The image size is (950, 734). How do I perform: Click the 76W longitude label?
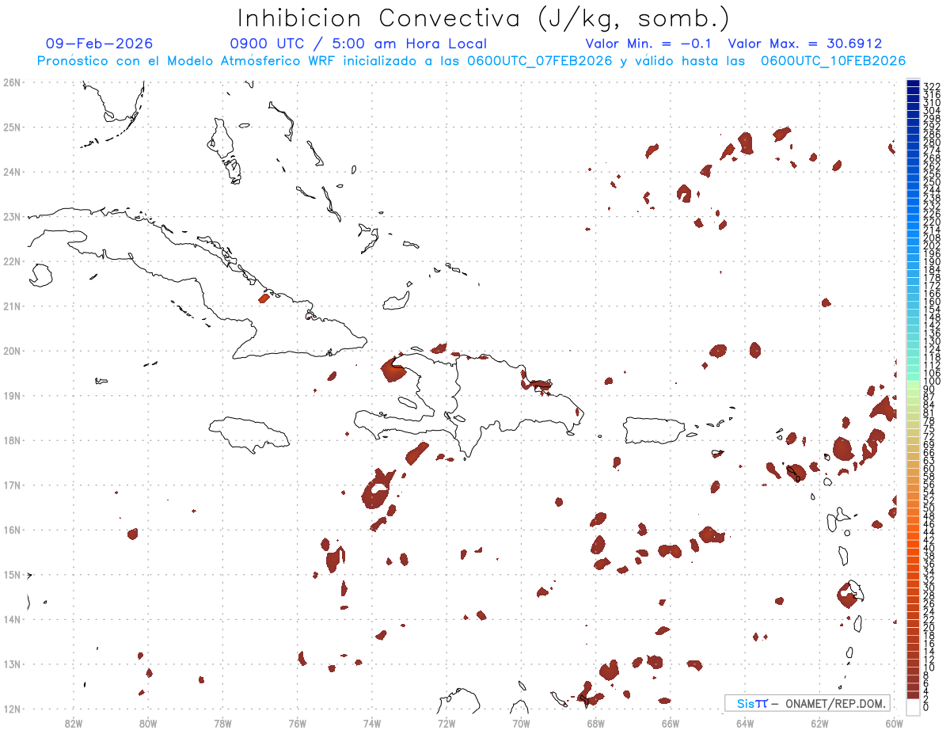pyautogui.click(x=297, y=723)
